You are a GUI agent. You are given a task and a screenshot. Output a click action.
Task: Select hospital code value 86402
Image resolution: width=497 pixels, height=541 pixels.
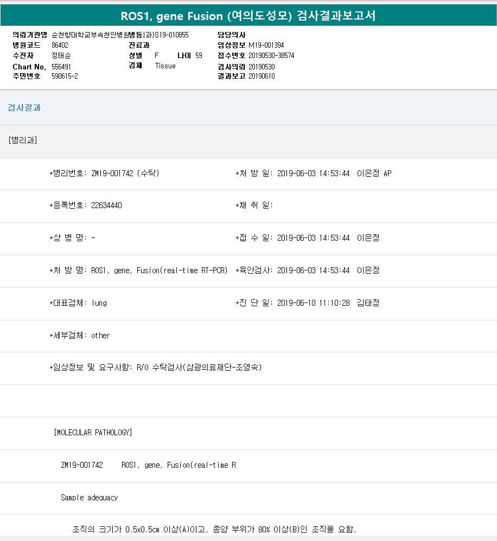60,45
